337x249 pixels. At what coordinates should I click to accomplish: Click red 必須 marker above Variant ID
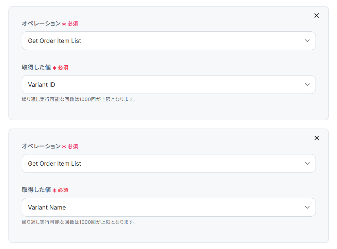(x=63, y=67)
